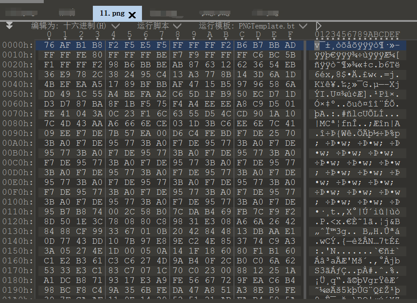This screenshot has width=417, height=303.
Task: Click the 运行脚本 label
Action: coord(153,26)
